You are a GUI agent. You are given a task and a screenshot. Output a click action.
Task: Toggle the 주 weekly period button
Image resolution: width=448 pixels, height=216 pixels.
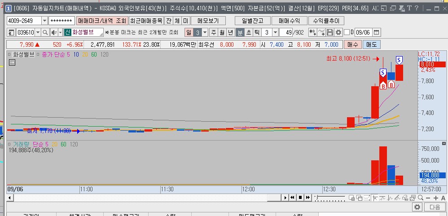point(213,32)
